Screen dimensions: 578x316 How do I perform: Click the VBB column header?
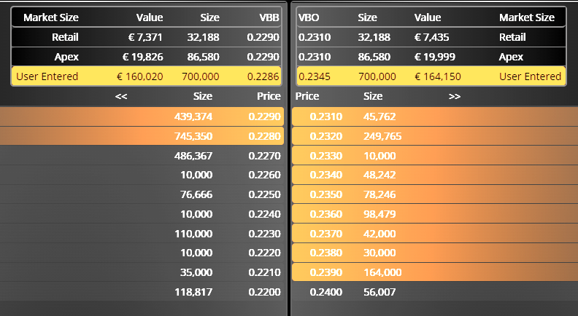[x=269, y=17]
